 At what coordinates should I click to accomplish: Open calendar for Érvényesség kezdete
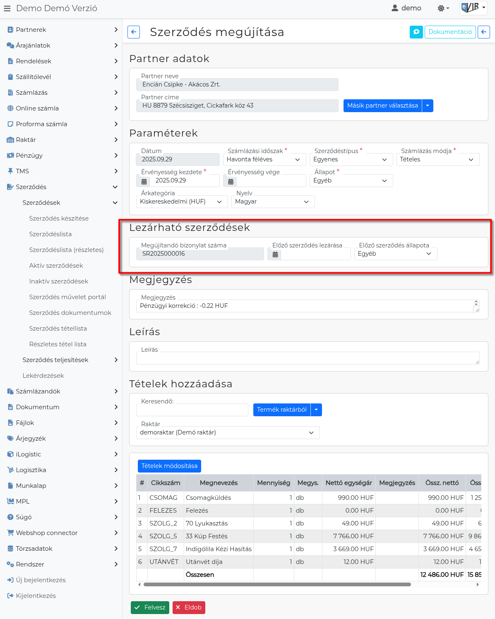coord(144,181)
